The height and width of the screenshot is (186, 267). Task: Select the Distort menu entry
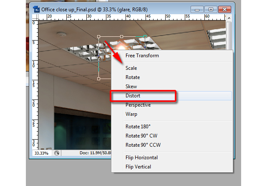pyautogui.click(x=172, y=96)
